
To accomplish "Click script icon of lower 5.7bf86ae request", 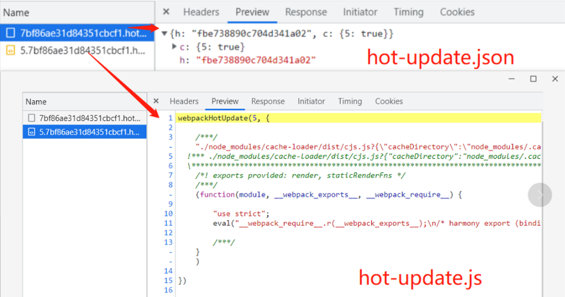I will [x=32, y=132].
